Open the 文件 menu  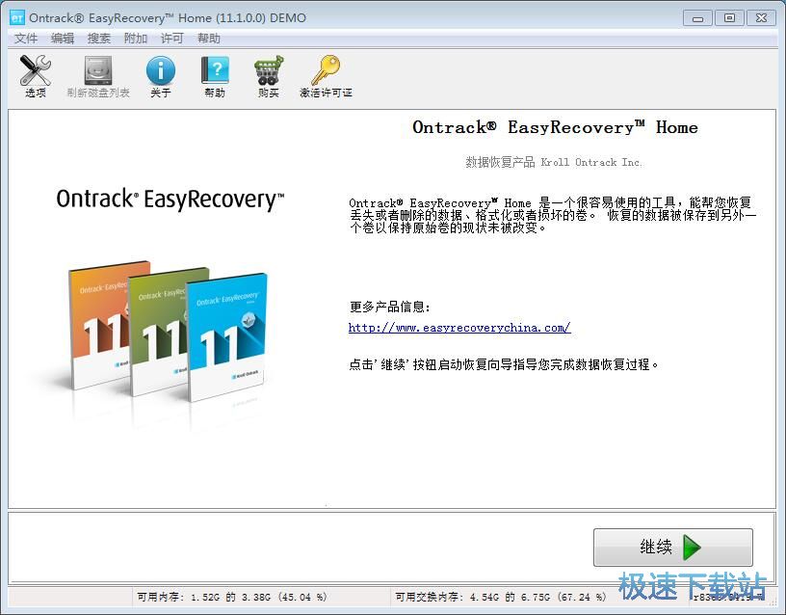coord(26,39)
